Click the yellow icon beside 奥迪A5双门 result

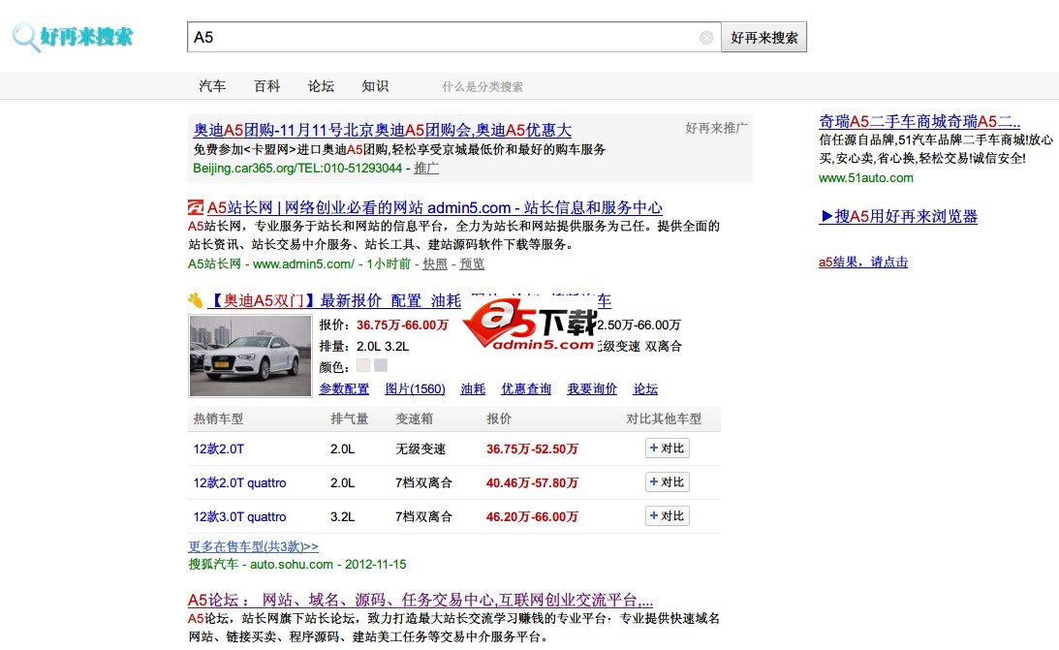coord(195,300)
